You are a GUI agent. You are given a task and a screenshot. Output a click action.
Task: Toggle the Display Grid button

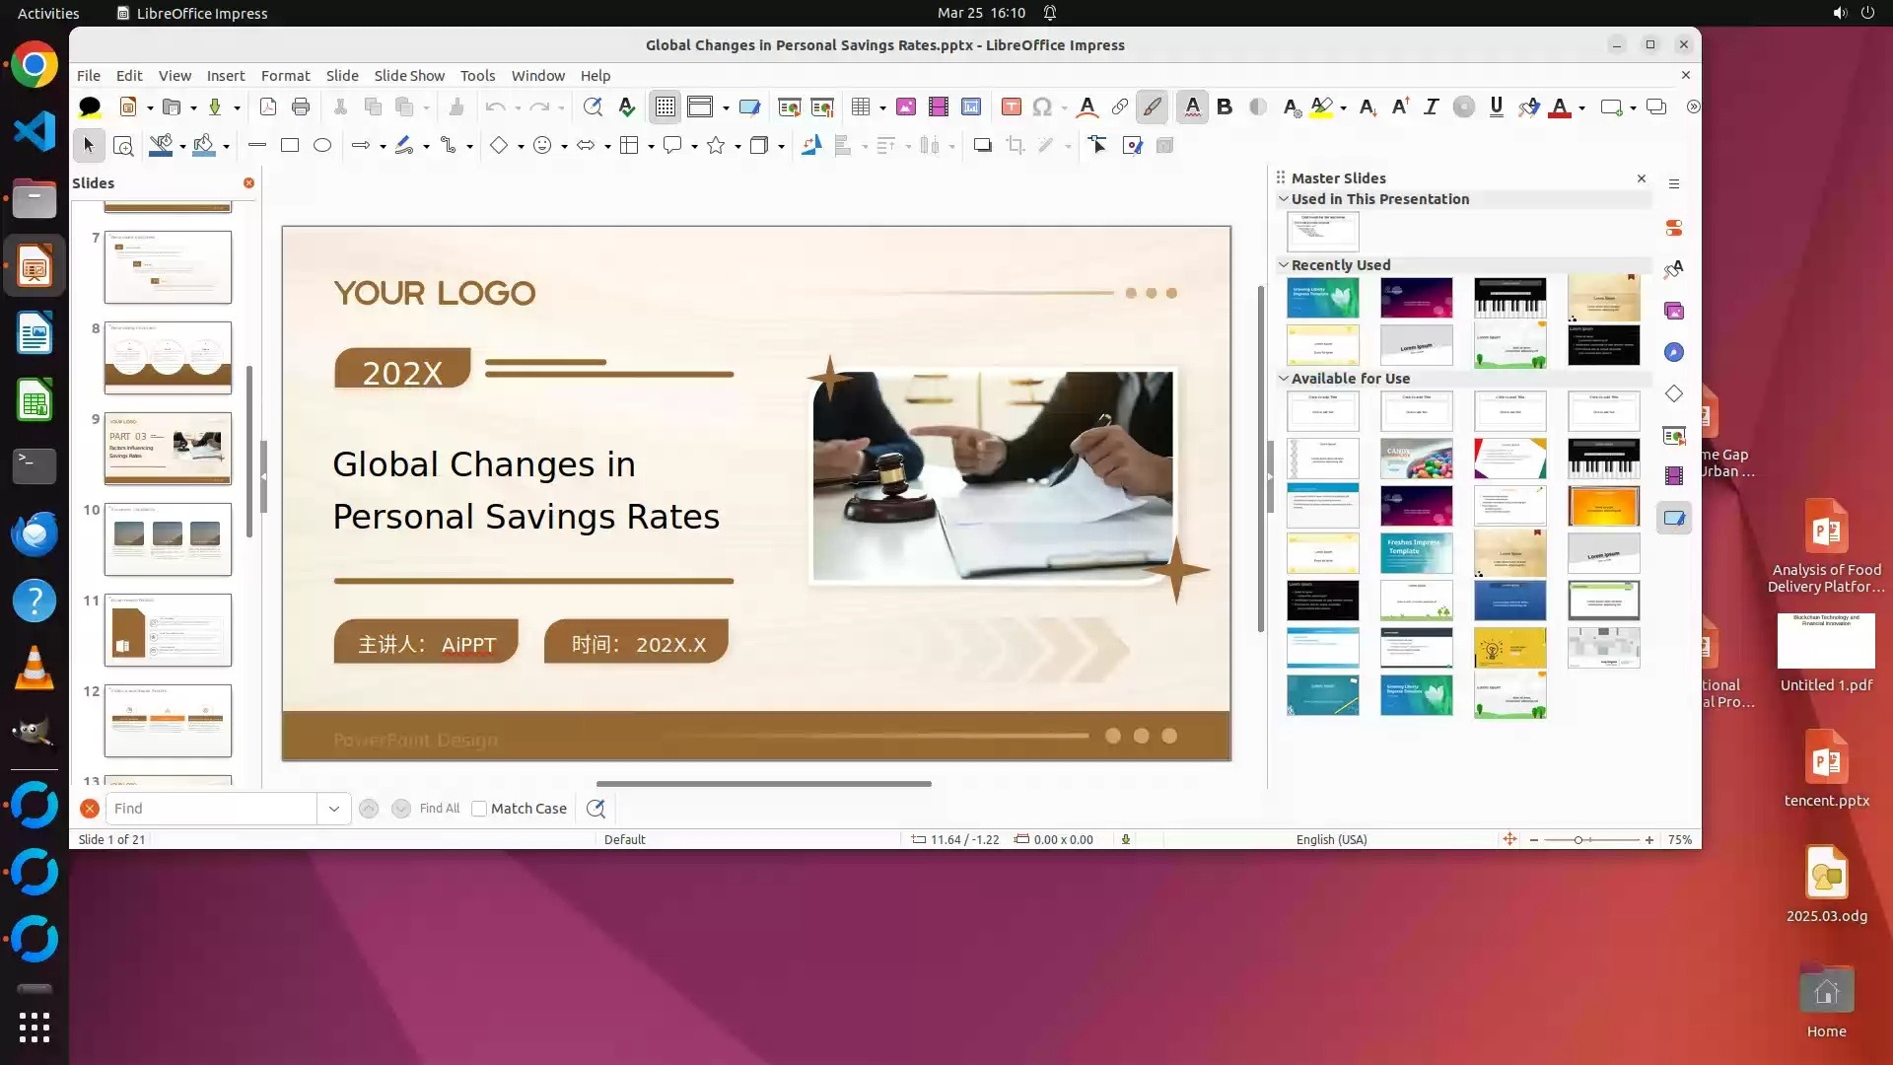666,106
